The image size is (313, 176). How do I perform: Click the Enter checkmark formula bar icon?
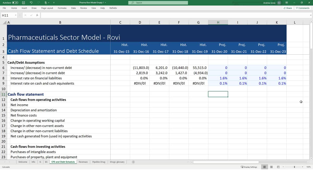tap(31, 15)
